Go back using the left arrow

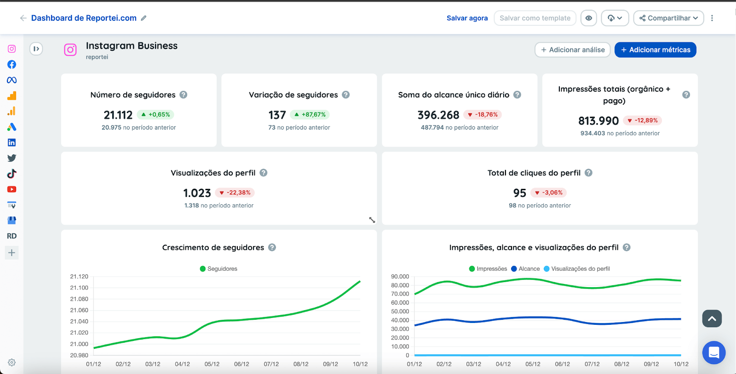coord(23,18)
